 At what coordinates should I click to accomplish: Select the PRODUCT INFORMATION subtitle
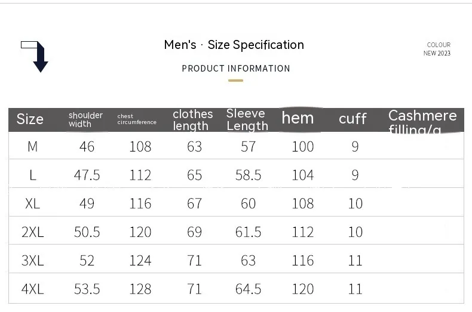(x=236, y=69)
